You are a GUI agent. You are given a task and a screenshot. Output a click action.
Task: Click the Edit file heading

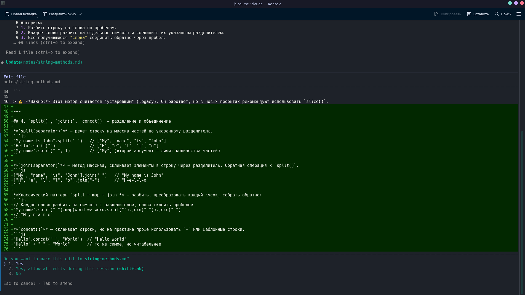pyautogui.click(x=14, y=77)
